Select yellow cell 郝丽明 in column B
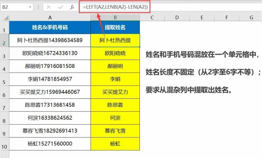262x158 pixels. pyautogui.click(x=115, y=66)
